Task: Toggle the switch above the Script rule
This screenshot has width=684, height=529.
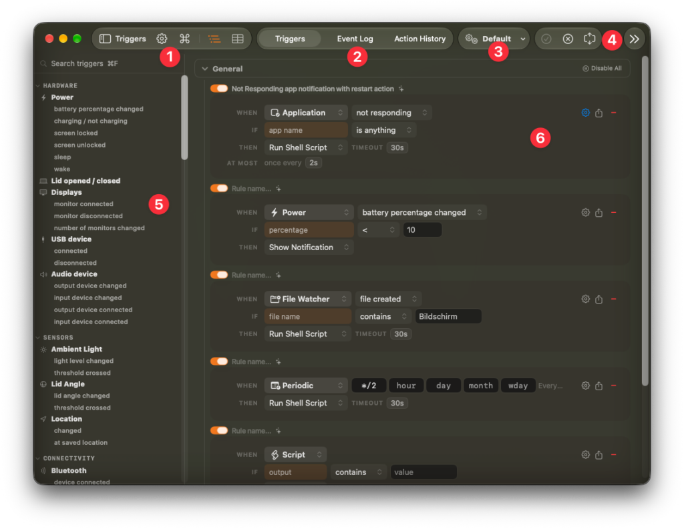Action: coord(219,431)
